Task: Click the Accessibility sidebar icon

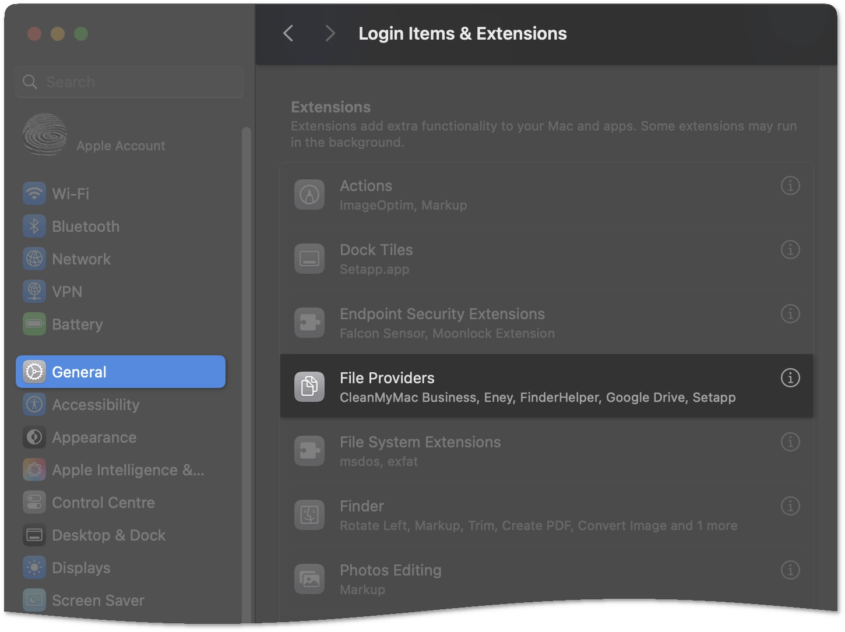Action: point(34,404)
